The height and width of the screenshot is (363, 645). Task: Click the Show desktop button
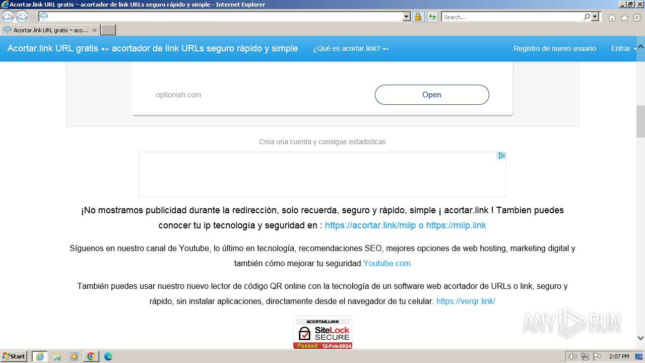click(640, 356)
